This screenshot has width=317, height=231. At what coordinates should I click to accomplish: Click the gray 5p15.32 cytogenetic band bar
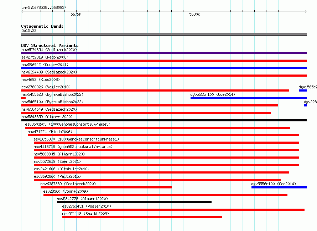coord(164,34)
